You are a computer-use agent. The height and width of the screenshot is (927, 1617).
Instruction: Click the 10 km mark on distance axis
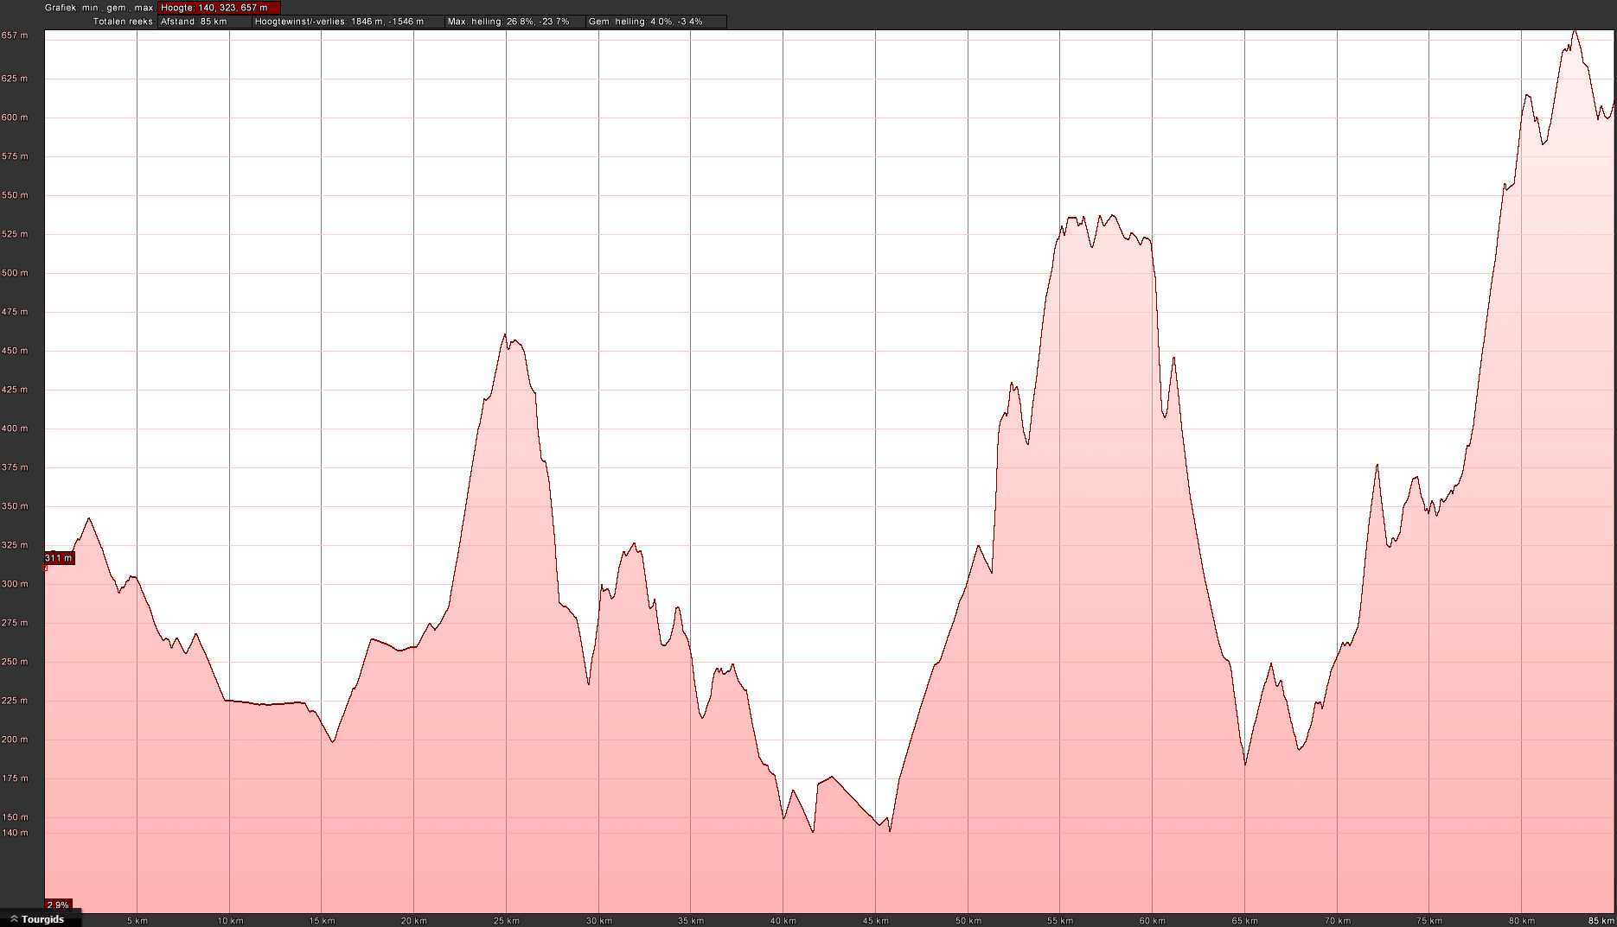[230, 920]
